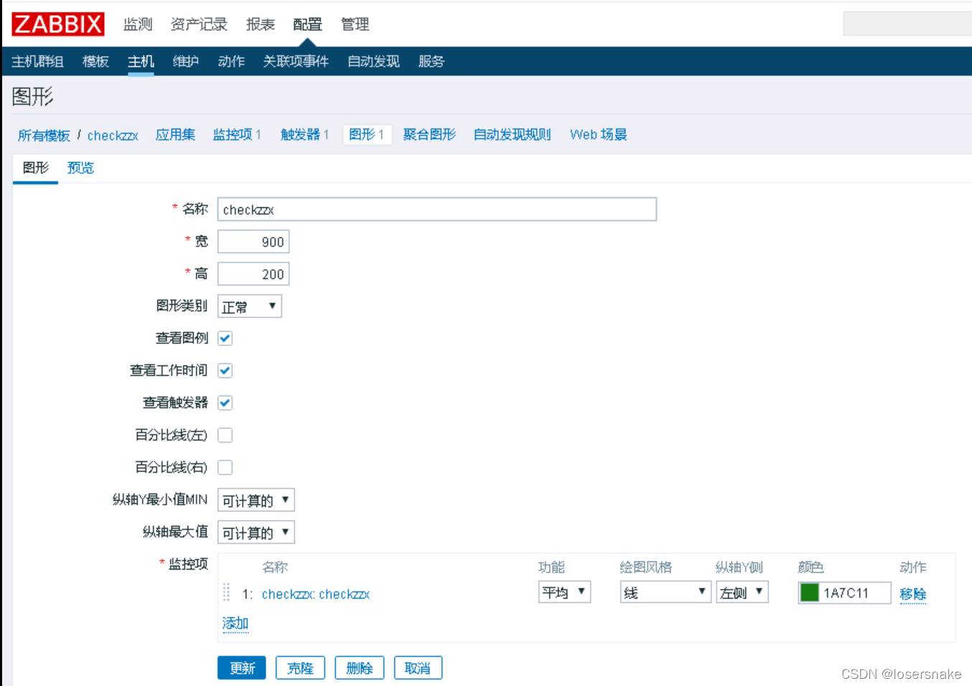Click the ZABBIX logo
This screenshot has height=686, width=972.
[x=58, y=24]
